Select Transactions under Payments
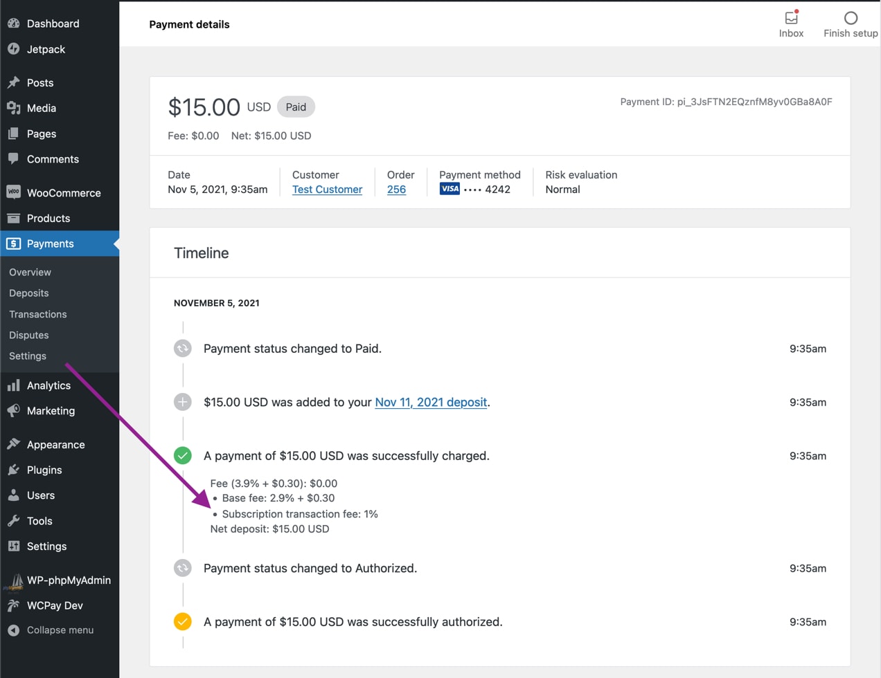881x678 pixels. pyautogui.click(x=37, y=314)
